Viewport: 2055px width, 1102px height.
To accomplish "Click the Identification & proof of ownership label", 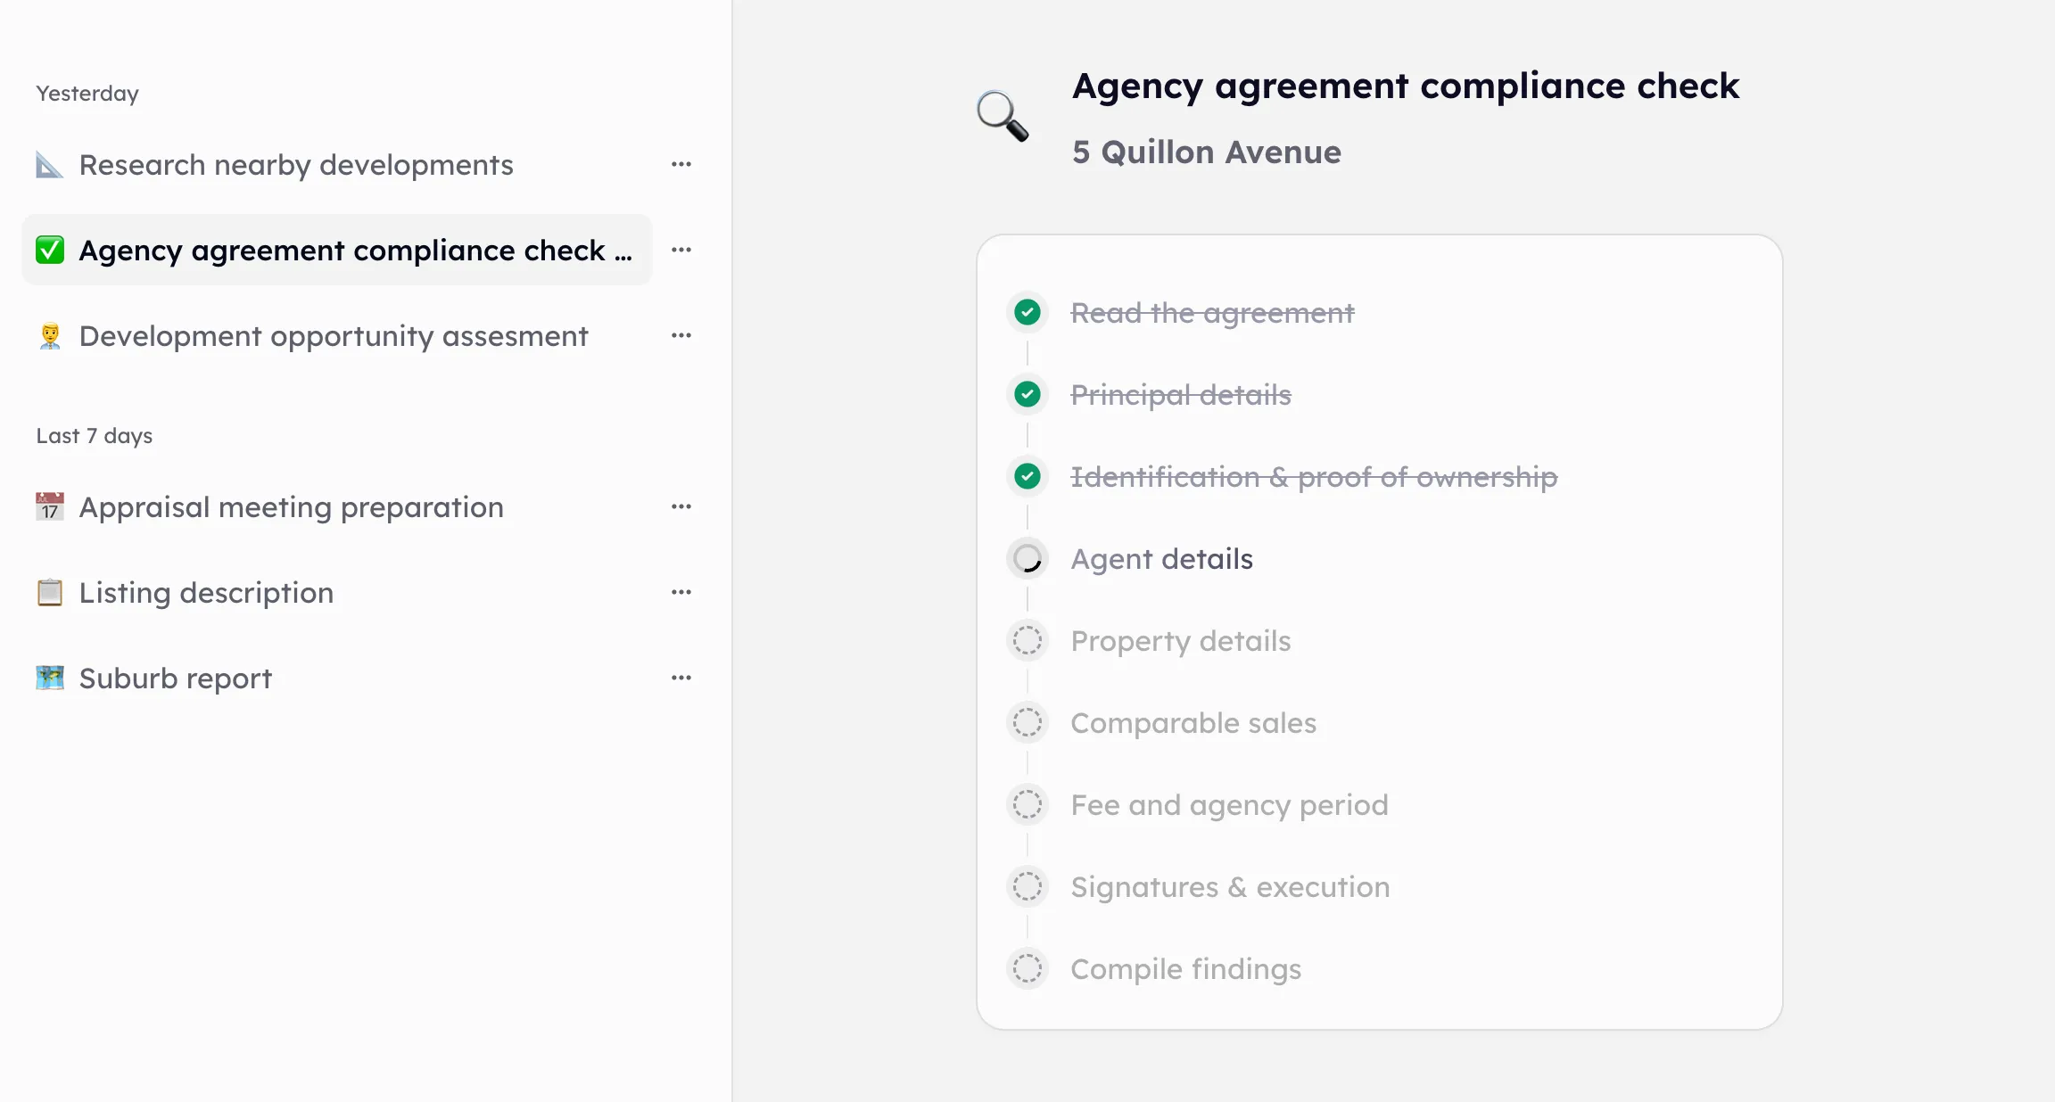I will [1314, 476].
